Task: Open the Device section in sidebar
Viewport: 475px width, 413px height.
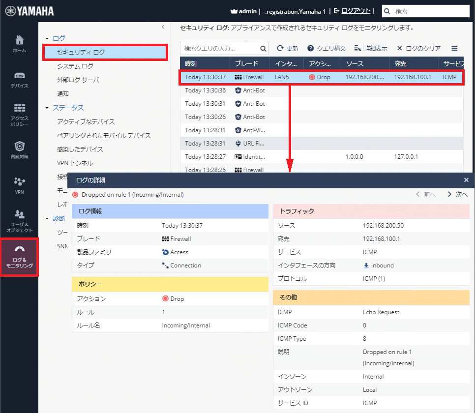Action: pos(19,79)
